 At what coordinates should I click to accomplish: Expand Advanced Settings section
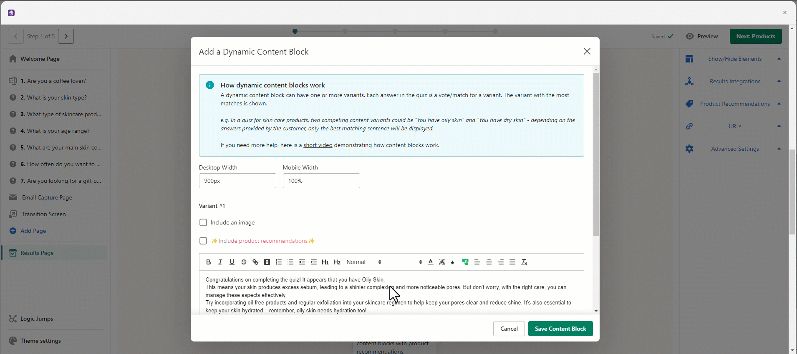click(733, 149)
